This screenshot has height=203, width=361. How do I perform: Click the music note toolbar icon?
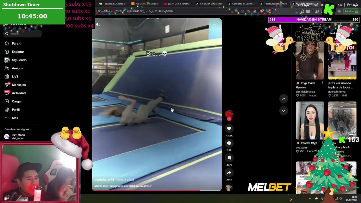click(317, 11)
